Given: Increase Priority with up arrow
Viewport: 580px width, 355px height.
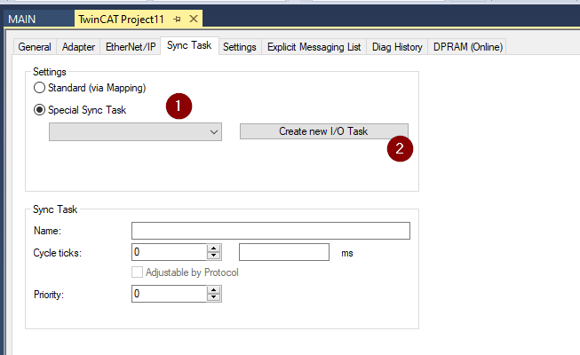Looking at the screenshot, I should (214, 290).
